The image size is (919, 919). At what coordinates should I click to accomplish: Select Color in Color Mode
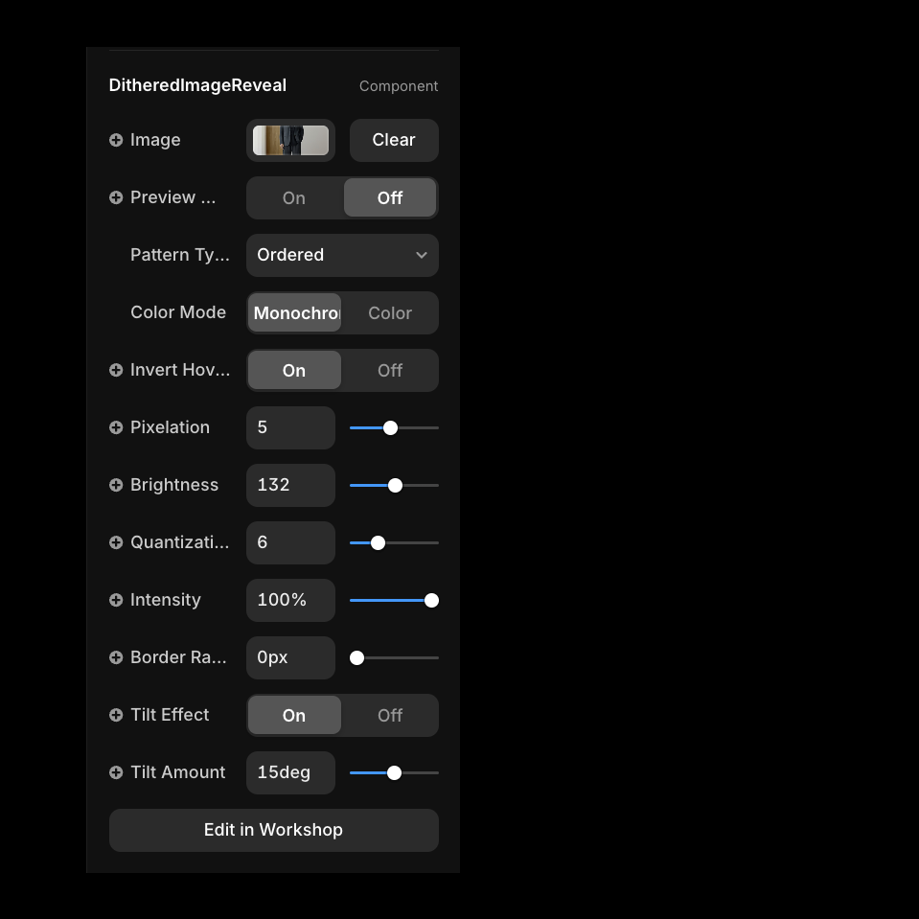(390, 312)
